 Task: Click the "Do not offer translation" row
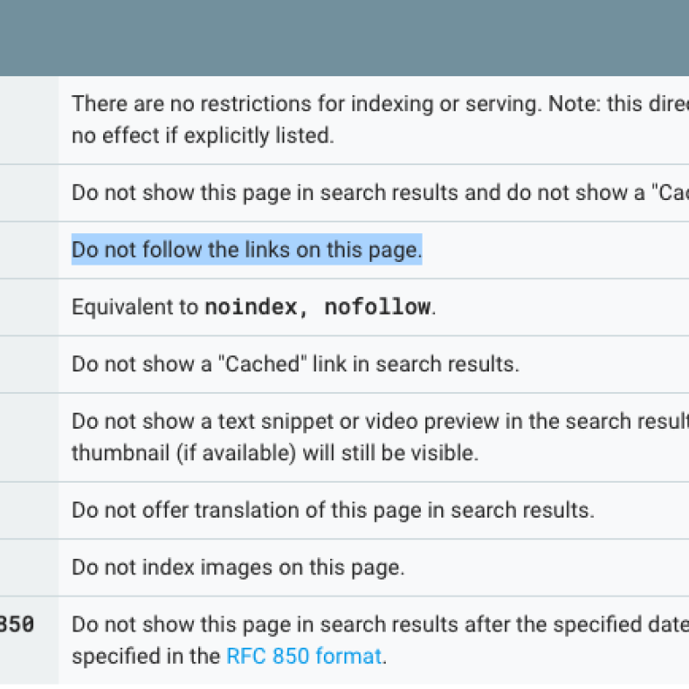coord(333,510)
